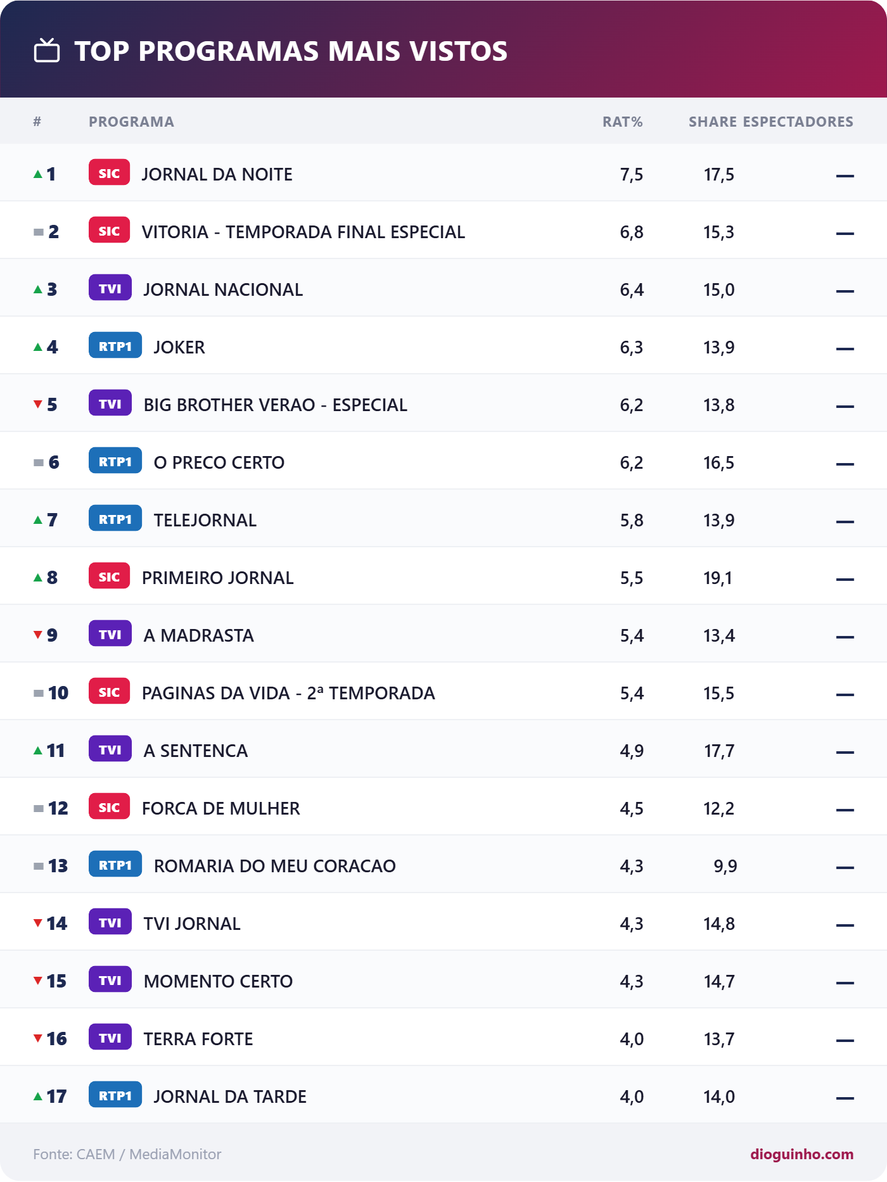Select the RAT% column header

pos(622,122)
